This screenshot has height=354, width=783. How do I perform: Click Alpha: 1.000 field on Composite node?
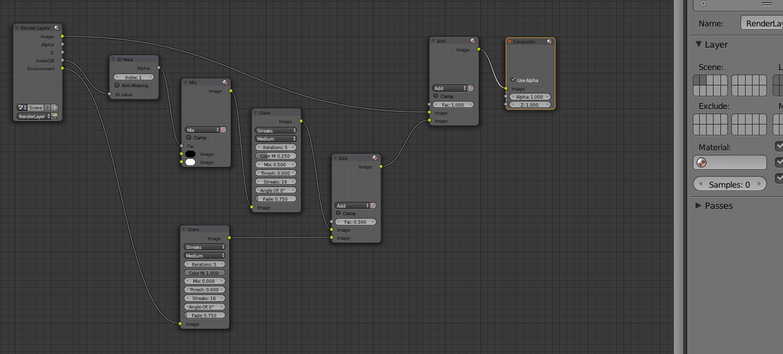click(530, 97)
